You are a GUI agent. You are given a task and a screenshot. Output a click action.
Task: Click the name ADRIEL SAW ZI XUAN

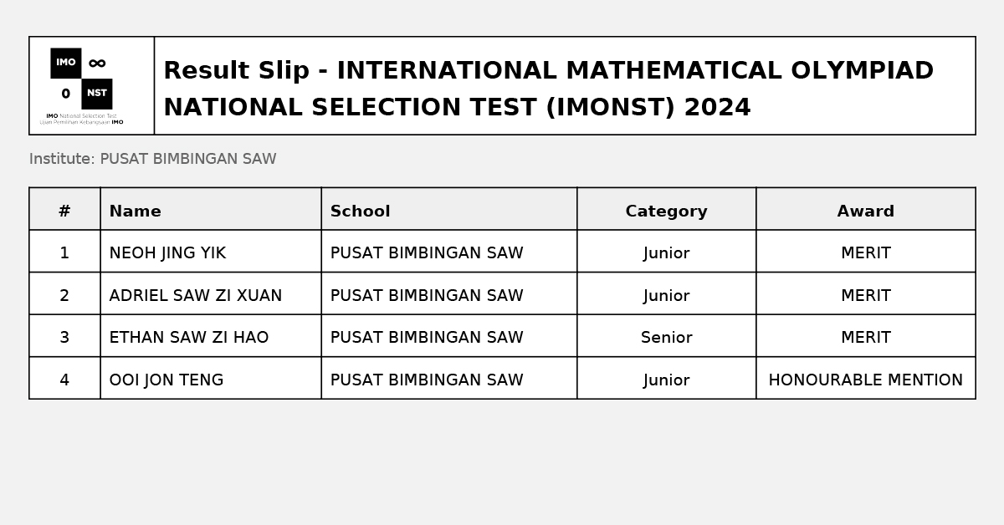point(195,296)
